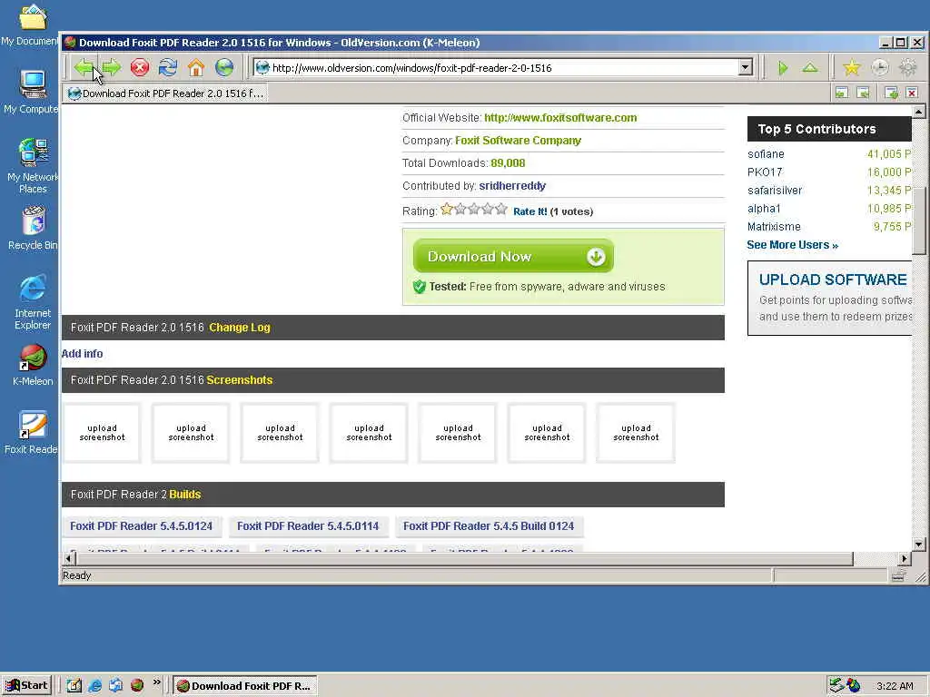Open the foxitsoftware.com official website link
This screenshot has width=930, height=697.
[560, 117]
